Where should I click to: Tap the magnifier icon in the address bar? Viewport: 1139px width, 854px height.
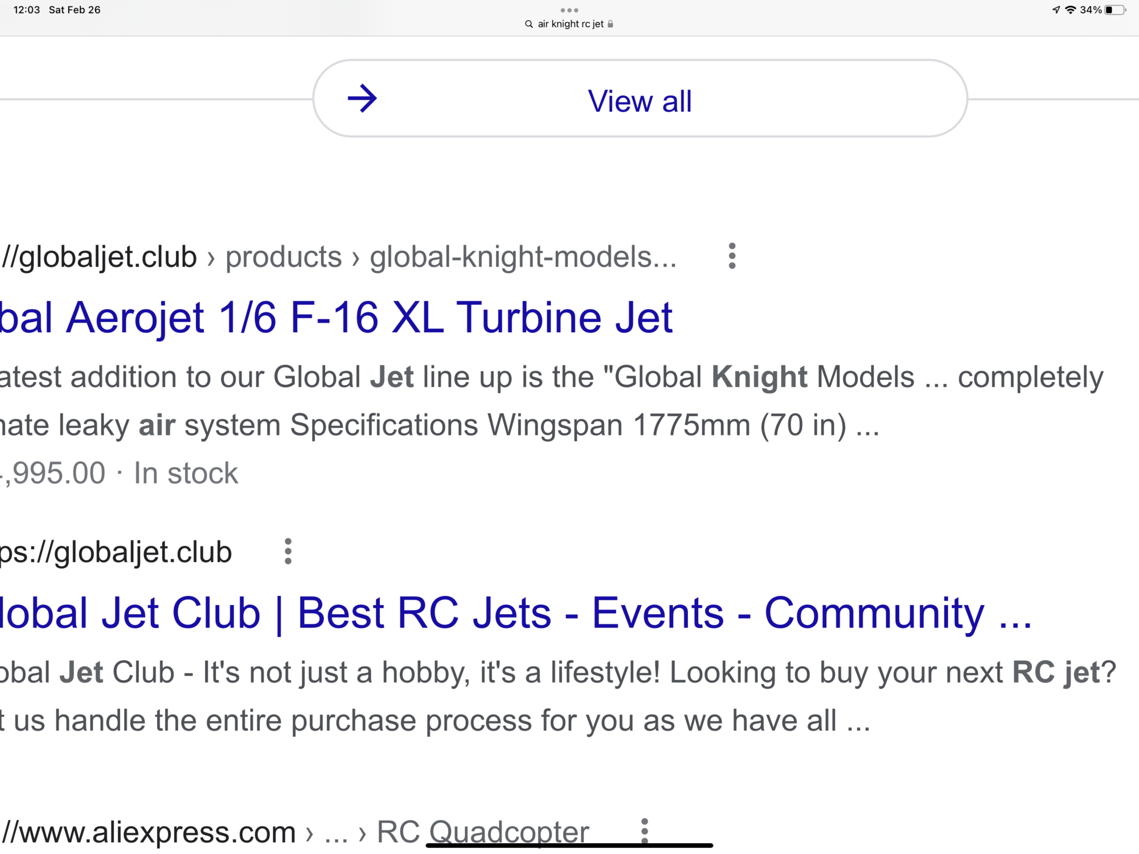[528, 24]
